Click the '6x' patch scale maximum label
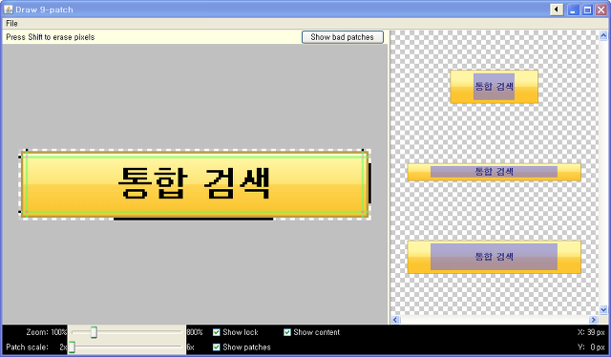611x357 pixels. (190, 347)
